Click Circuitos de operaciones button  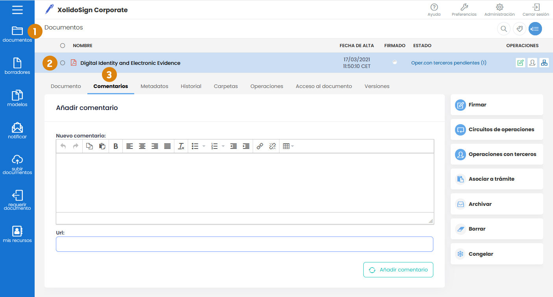[497, 129]
